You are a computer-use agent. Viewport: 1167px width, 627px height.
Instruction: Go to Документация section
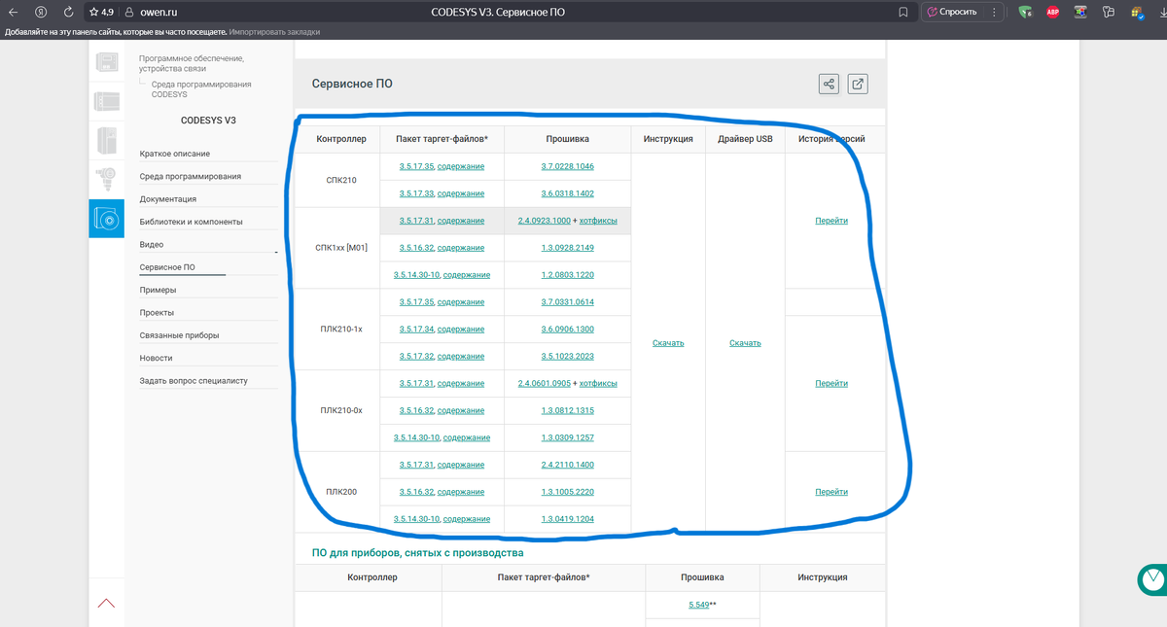click(168, 199)
